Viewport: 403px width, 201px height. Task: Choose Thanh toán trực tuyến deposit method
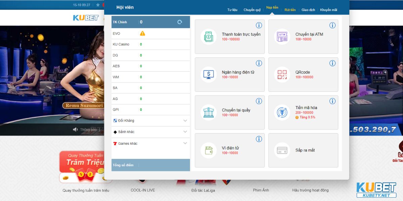(x=230, y=37)
